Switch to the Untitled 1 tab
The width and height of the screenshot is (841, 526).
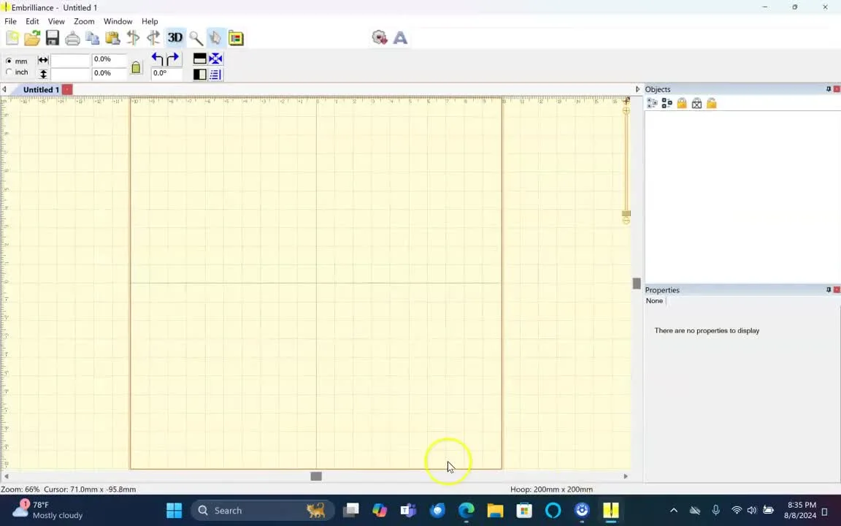click(x=41, y=90)
